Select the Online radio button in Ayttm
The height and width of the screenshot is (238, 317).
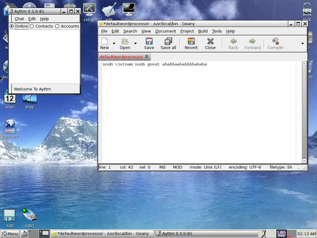click(12, 26)
